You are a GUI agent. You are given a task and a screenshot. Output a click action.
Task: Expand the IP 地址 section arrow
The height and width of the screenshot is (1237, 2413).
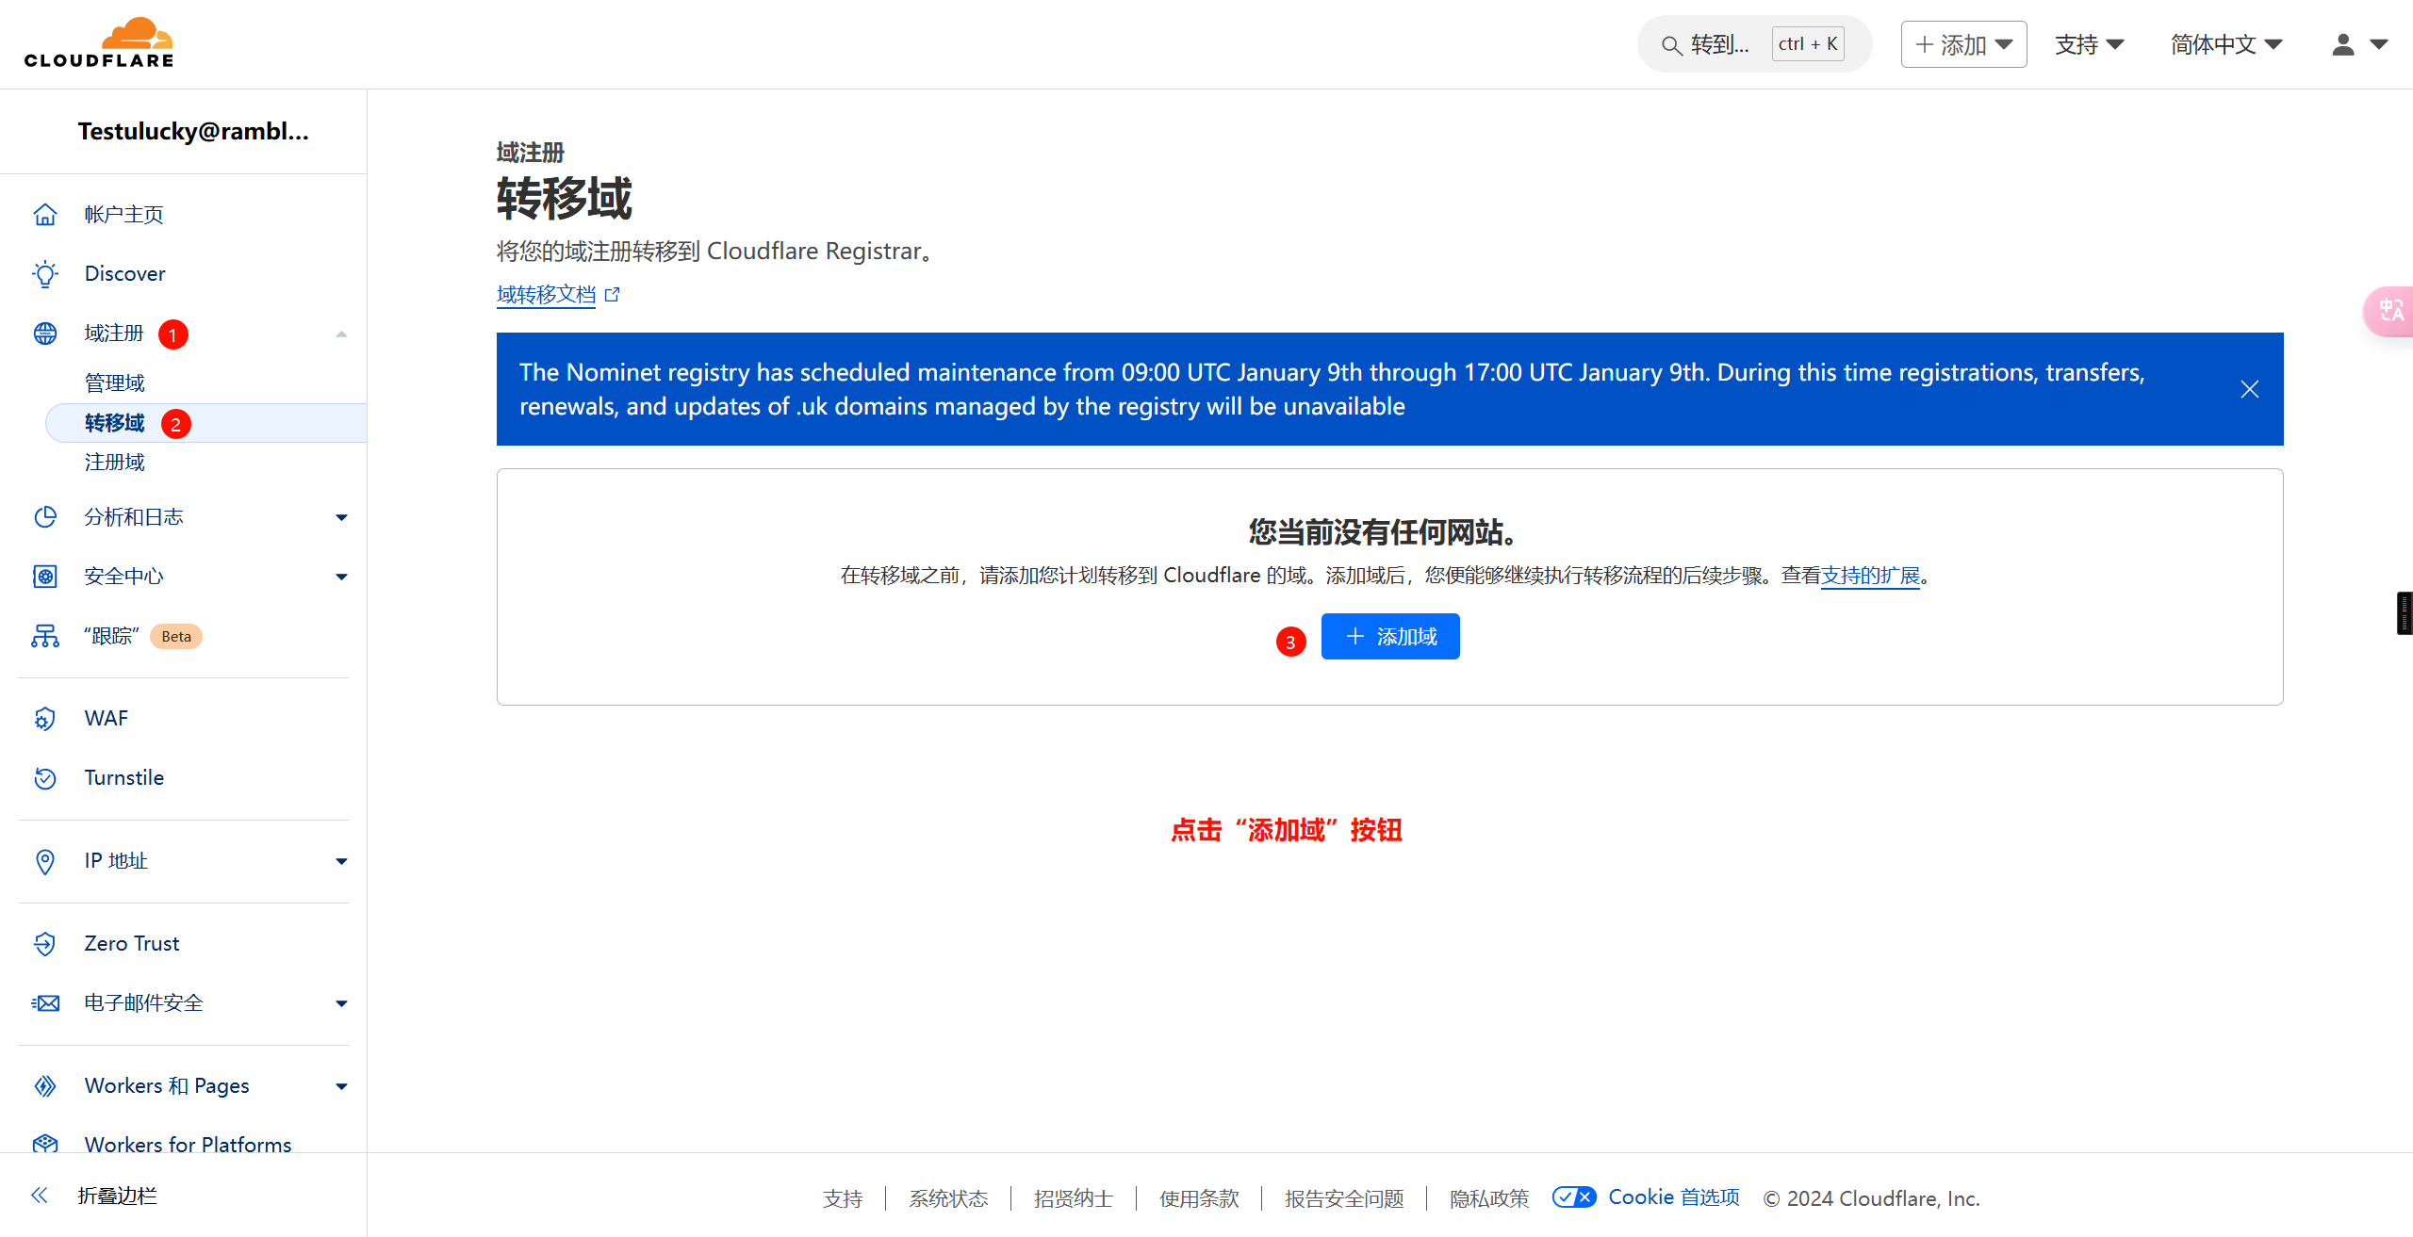(341, 861)
